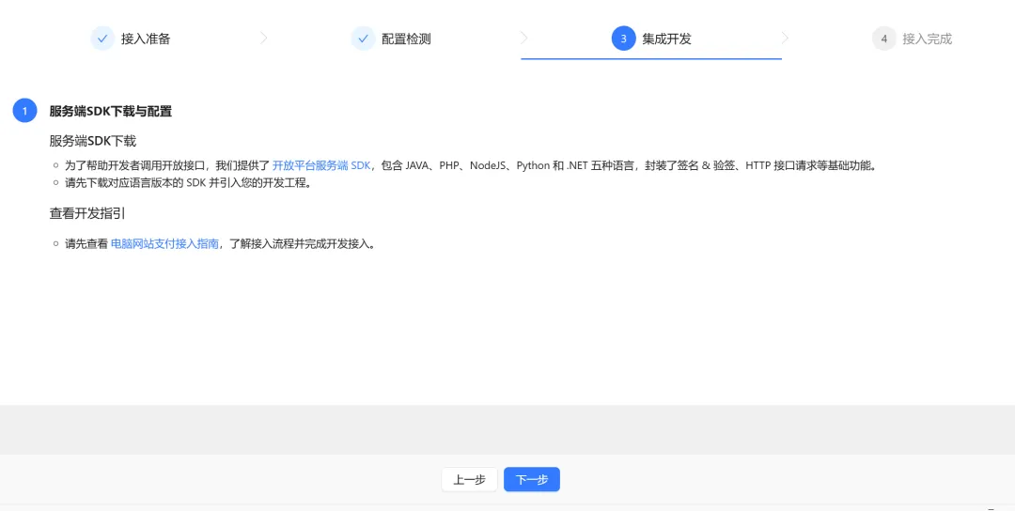This screenshot has width=1015, height=511.
Task: Select the 集成开发 step label
Action: (666, 39)
